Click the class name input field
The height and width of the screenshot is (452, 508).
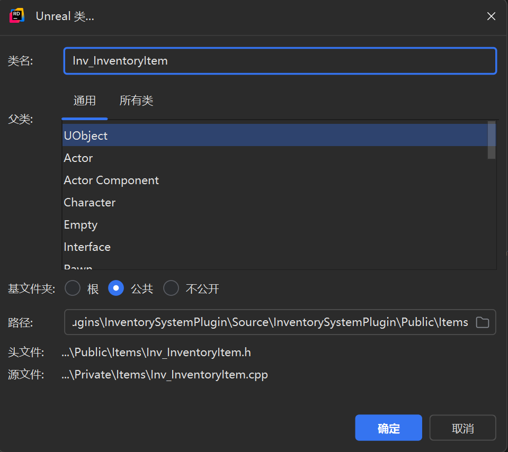point(280,61)
